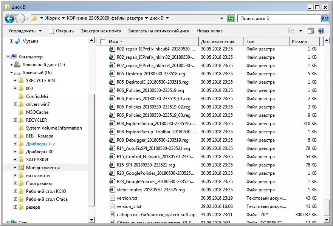
Task: Click the reg icon of R09_Debugger_20180530-233519.reg
Action: click(x=112, y=140)
